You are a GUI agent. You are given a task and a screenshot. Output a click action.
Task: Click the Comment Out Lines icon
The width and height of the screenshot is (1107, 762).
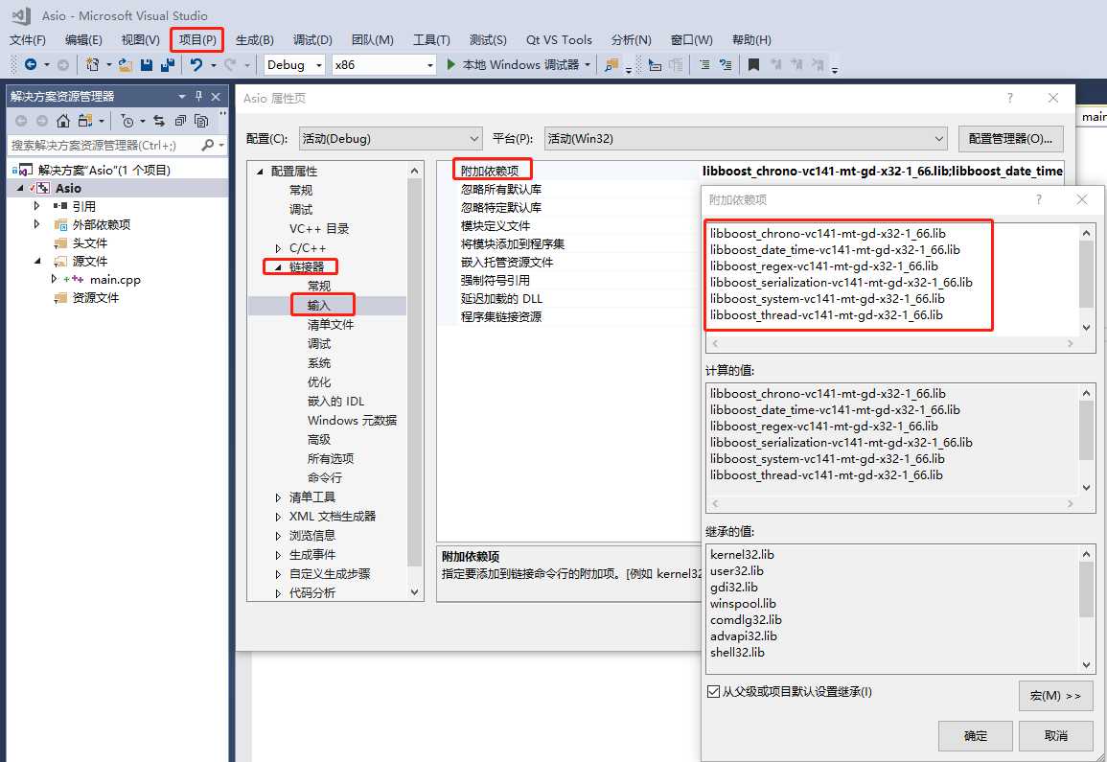(x=703, y=65)
